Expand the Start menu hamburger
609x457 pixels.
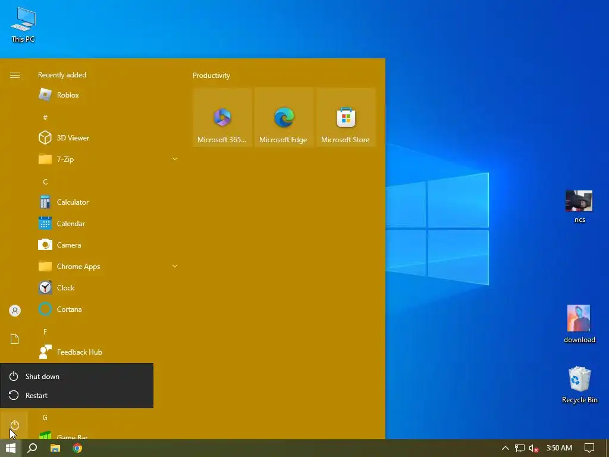tap(15, 75)
